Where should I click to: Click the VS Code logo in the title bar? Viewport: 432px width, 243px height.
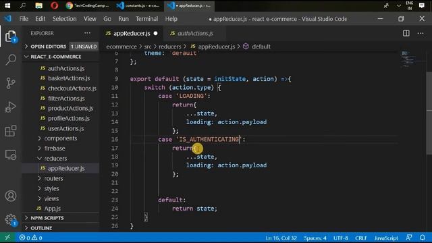[x=7, y=19]
